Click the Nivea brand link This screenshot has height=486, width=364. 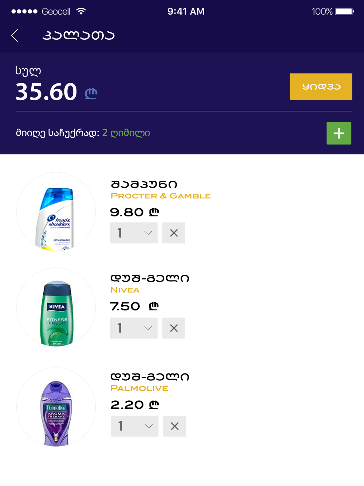click(125, 290)
